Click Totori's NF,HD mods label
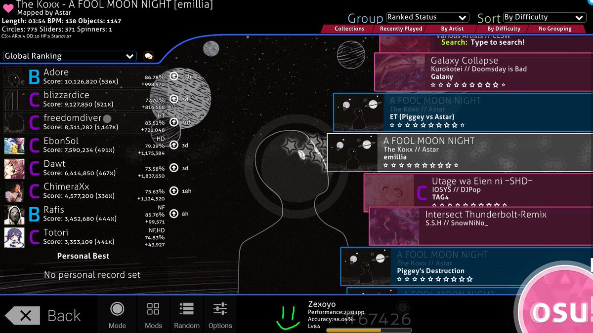This screenshot has width=593, height=333. pyautogui.click(x=157, y=230)
